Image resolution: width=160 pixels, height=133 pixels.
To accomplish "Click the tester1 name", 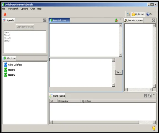I will tap(11, 70).
